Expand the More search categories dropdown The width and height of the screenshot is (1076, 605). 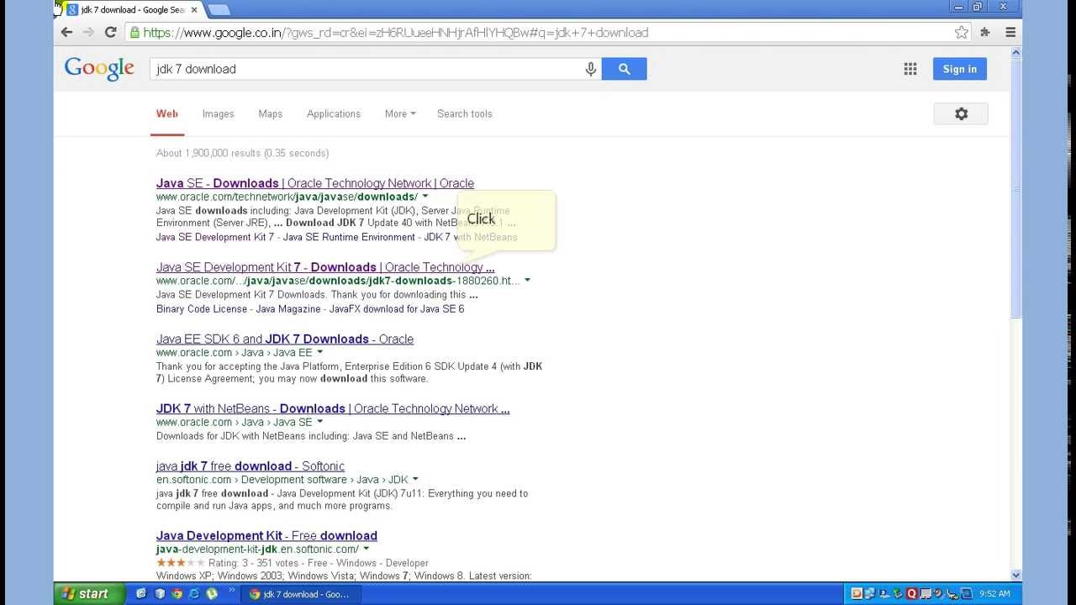(400, 113)
